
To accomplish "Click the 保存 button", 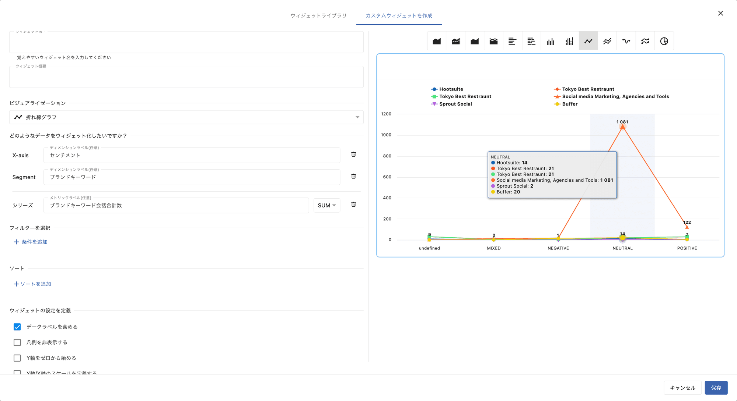I will 716,388.
